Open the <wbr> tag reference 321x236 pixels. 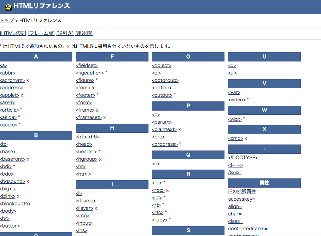(x=235, y=119)
